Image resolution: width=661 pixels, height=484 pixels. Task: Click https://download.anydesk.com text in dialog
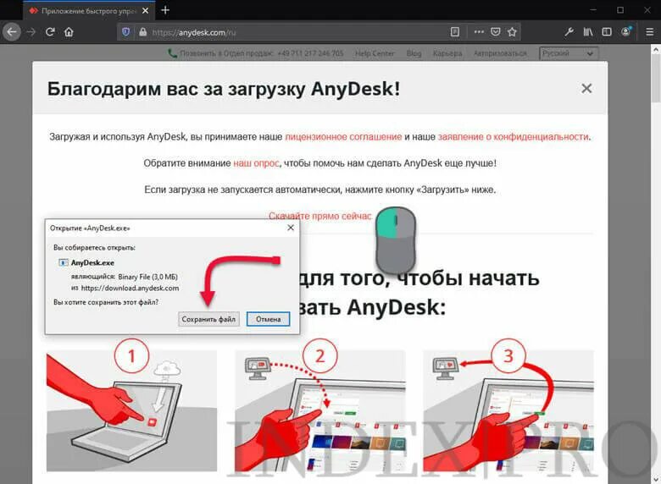130,289
